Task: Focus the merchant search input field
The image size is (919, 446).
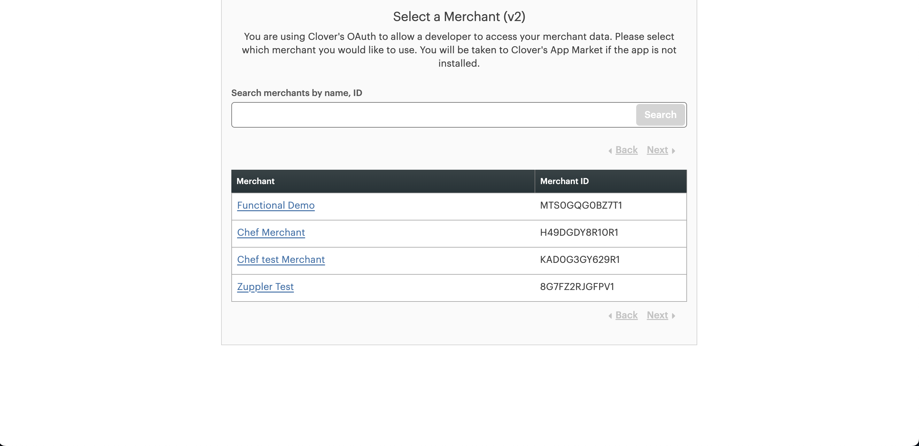Action: tap(433, 115)
